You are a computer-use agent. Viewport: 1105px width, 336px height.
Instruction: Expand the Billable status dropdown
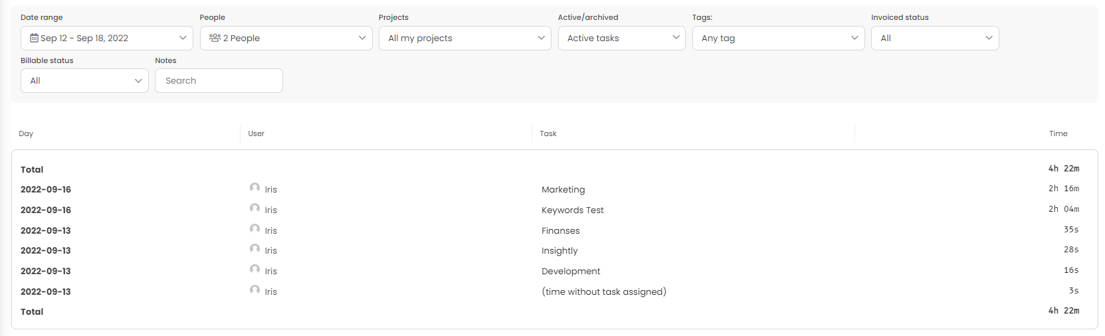click(84, 81)
